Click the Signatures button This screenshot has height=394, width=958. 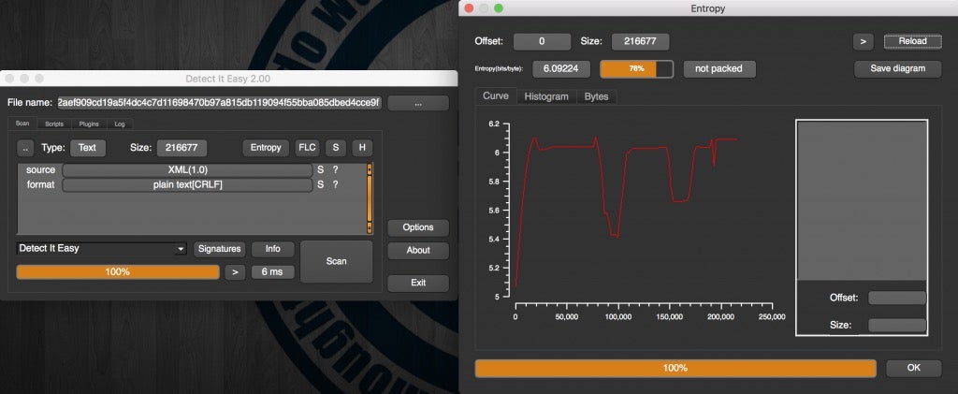pyautogui.click(x=219, y=249)
